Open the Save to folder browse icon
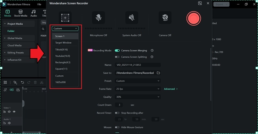This screenshot has height=134, width=258. click(x=158, y=73)
